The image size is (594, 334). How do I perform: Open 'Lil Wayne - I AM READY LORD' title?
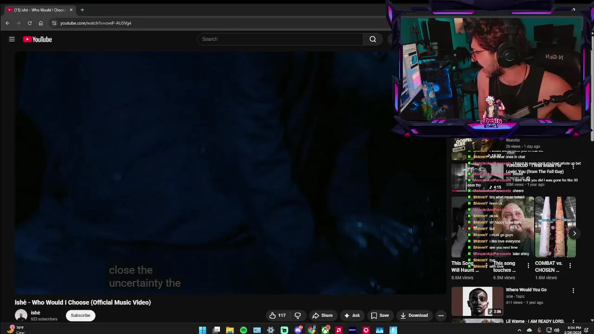point(535,321)
